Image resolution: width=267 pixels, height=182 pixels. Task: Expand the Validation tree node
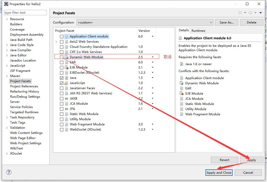pyautogui.click(x=7, y=128)
